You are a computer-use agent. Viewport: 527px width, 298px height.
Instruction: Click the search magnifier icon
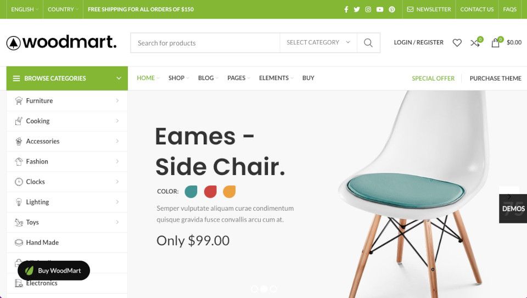point(368,43)
